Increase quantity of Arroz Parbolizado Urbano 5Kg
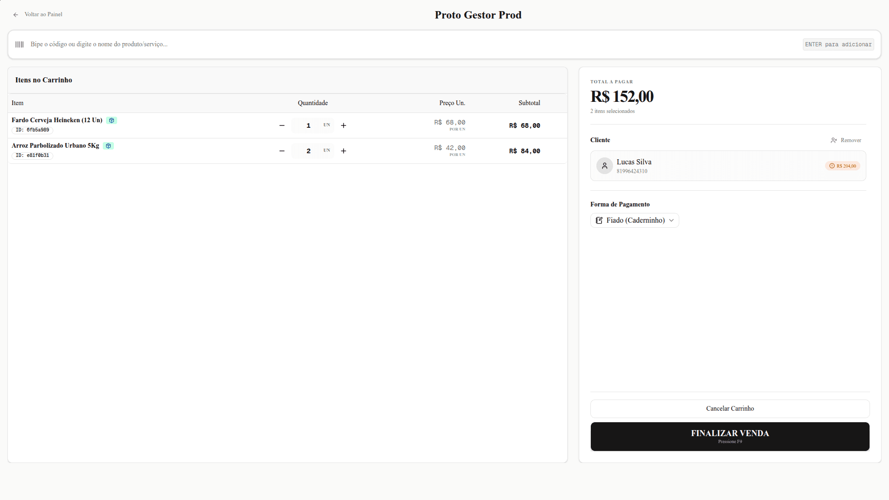 [344, 151]
